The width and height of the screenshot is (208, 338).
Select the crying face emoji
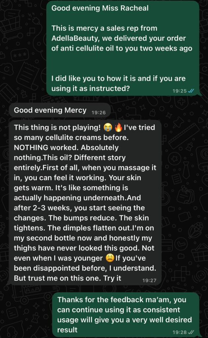point(108,128)
